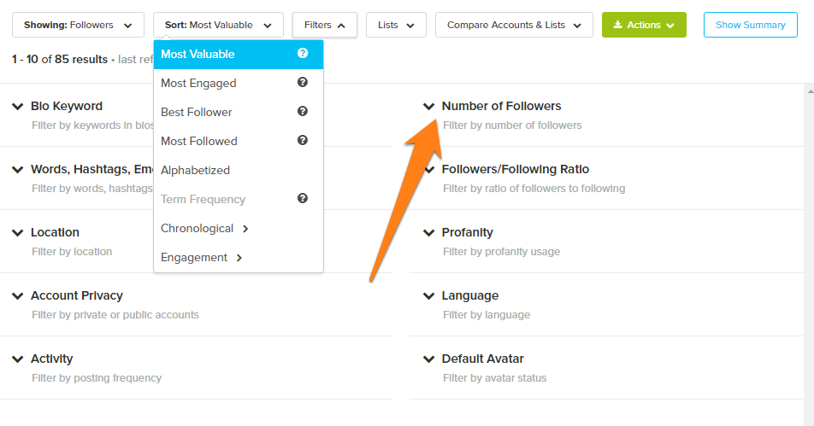The height and width of the screenshot is (426, 814).
Task: Open Chronological submenu arrow
Action: (245, 229)
